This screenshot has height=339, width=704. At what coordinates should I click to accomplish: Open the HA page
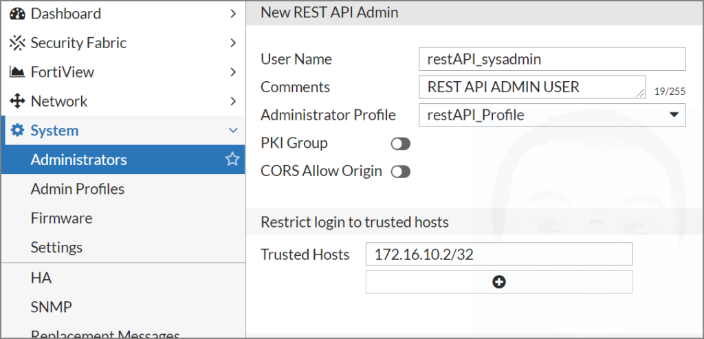[x=41, y=278]
